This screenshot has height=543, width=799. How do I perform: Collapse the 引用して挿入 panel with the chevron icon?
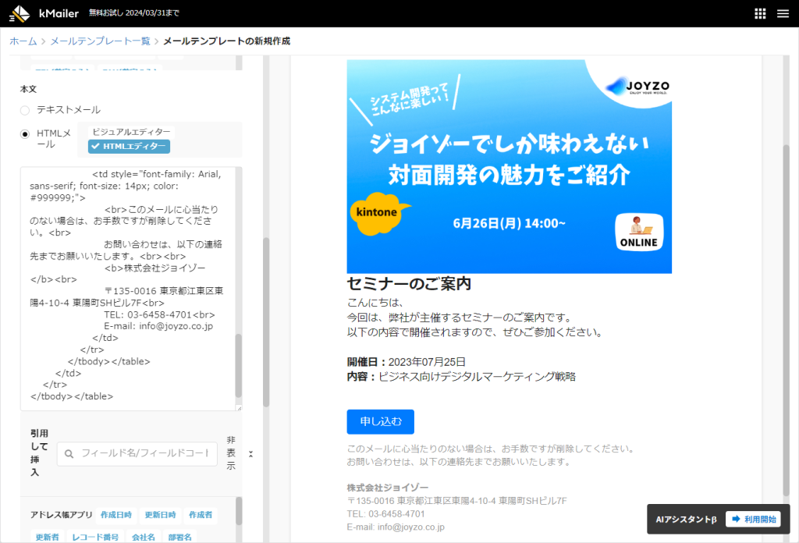click(x=250, y=453)
